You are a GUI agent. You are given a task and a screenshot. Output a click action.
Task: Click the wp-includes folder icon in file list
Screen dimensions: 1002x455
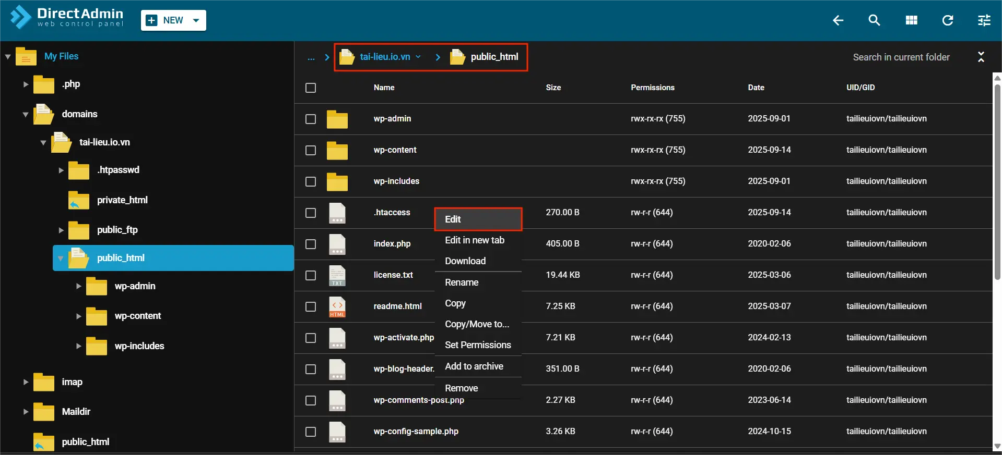click(337, 182)
